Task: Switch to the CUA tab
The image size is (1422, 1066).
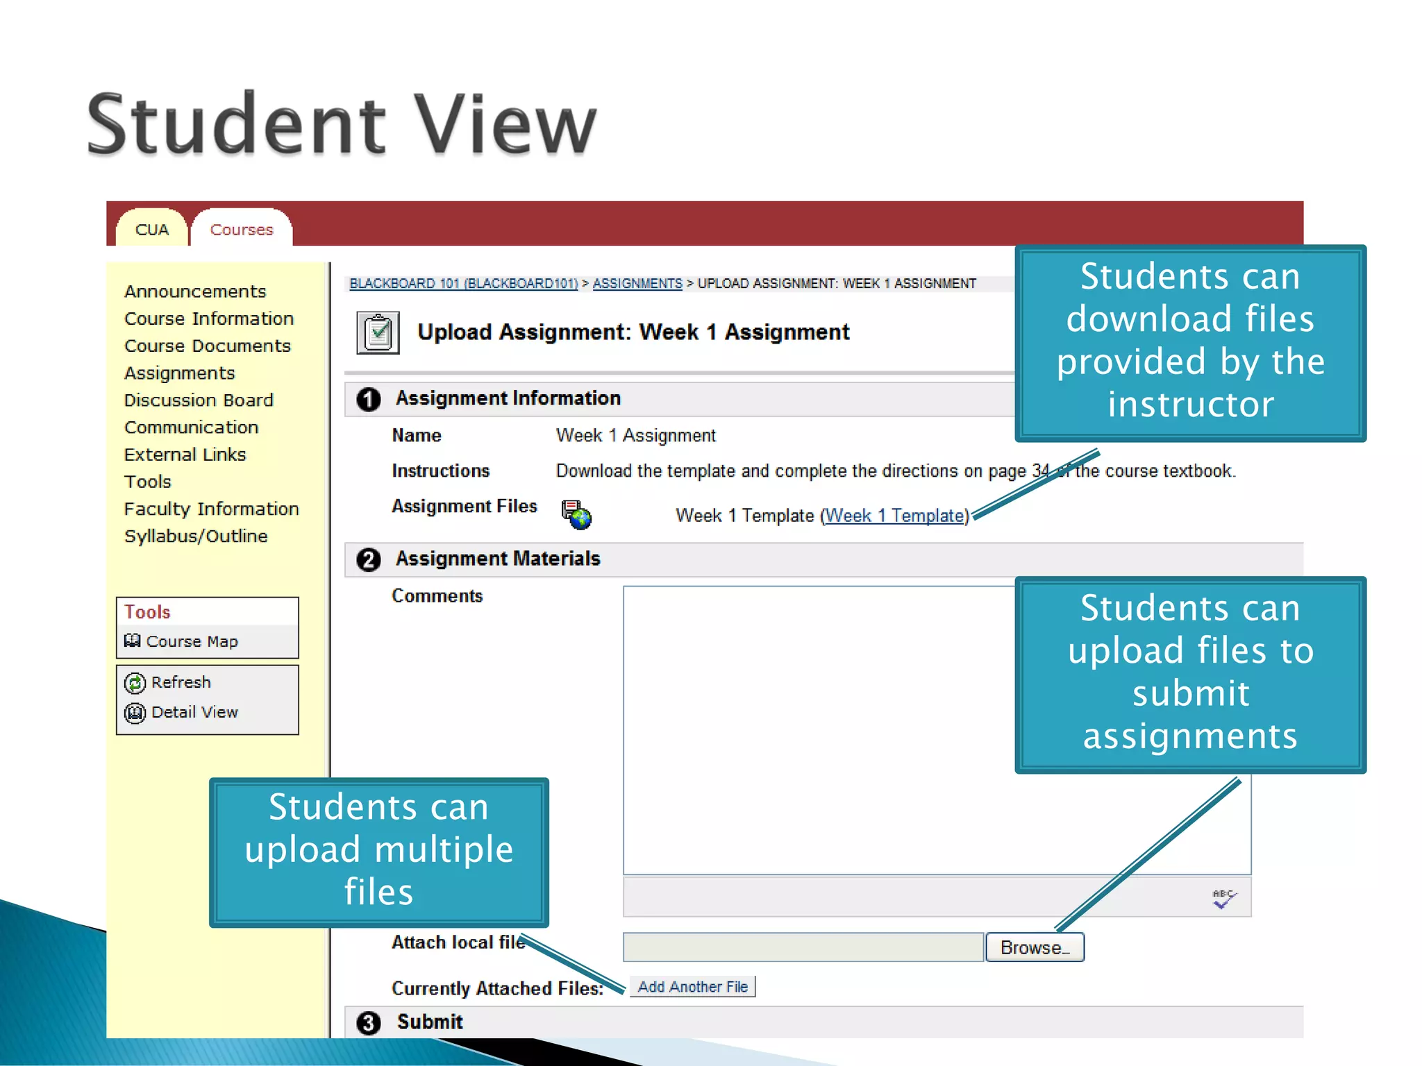Action: pos(152,230)
